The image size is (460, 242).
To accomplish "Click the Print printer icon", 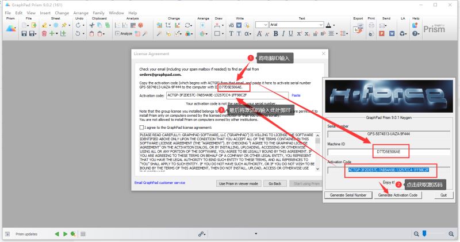I will pyautogui.click(x=371, y=25).
